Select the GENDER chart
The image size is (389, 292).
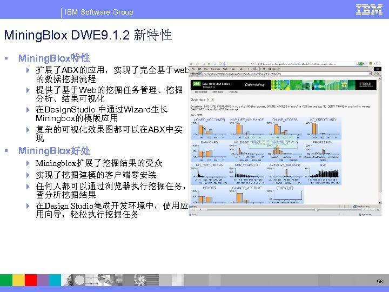pos(209,195)
